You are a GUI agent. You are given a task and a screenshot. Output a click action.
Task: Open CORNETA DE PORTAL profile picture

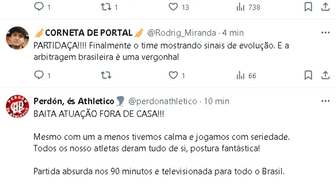point(17,38)
